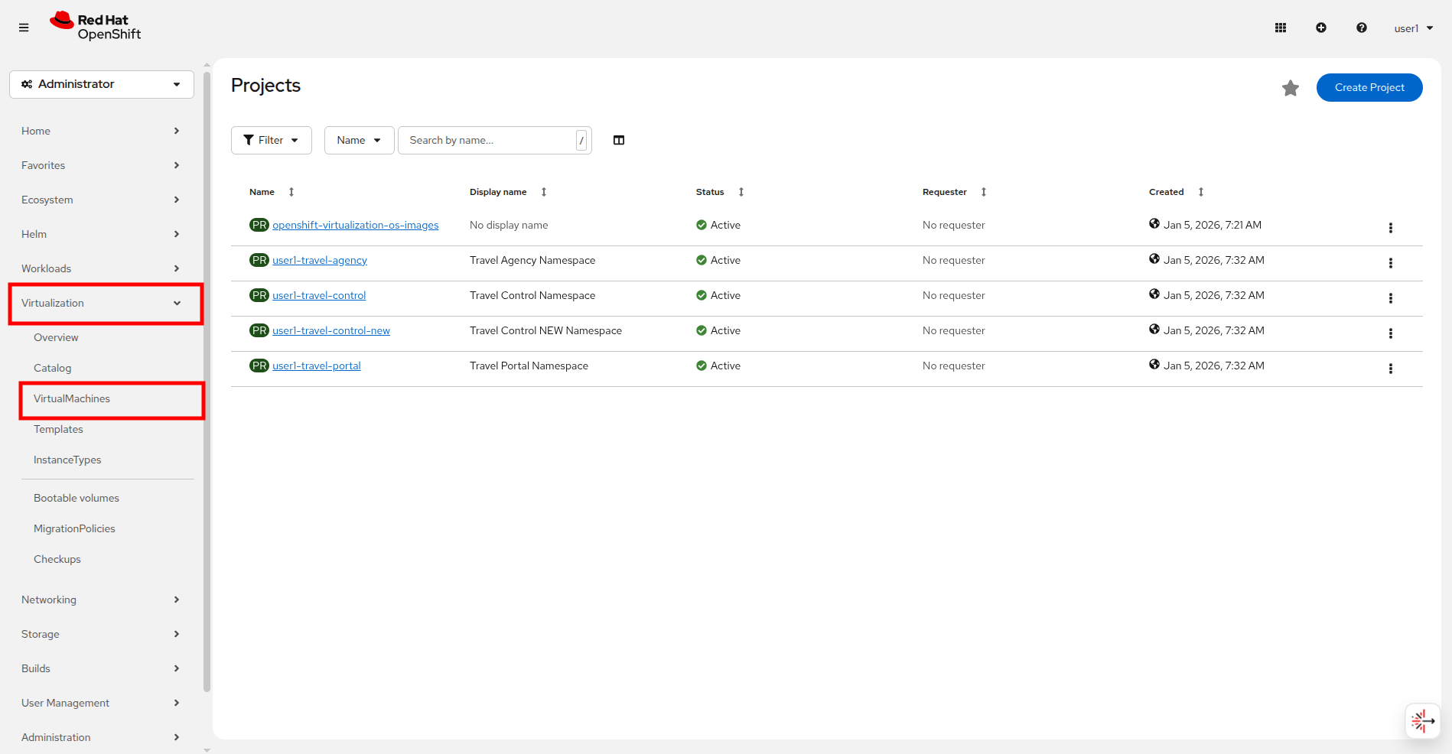Image resolution: width=1452 pixels, height=754 pixels.
Task: Click the Create Project button
Action: [1369, 87]
